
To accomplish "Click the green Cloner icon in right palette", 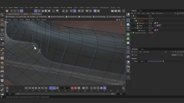I will click(x=128, y=39).
